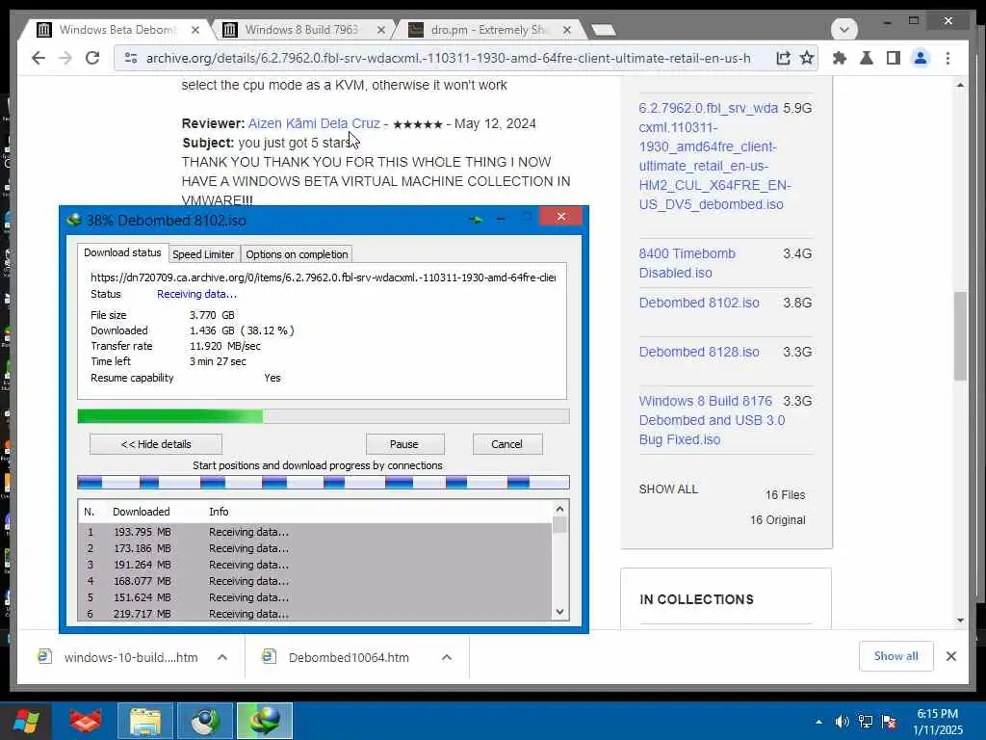Download the 6.2.7962.0 debombed ISO file
Viewport: 986px width, 740px height.
tap(714, 156)
